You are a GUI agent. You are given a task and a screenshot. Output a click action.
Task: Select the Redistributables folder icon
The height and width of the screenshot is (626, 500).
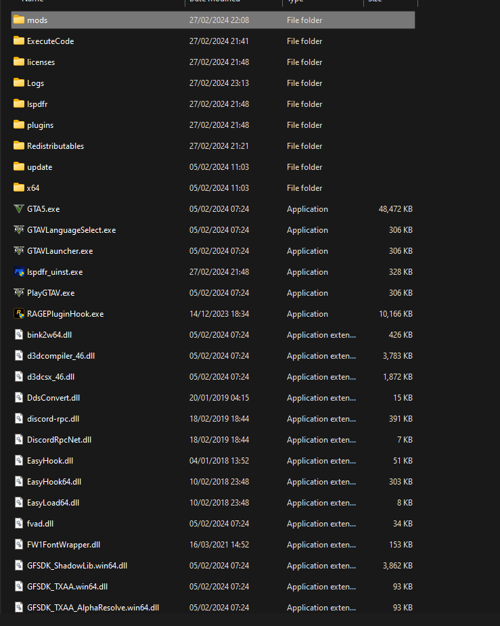(19, 146)
